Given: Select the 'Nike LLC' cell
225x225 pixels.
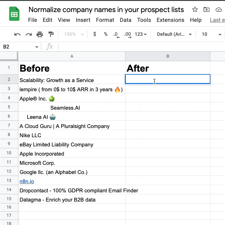Looking at the screenshot, I should coord(72,134).
